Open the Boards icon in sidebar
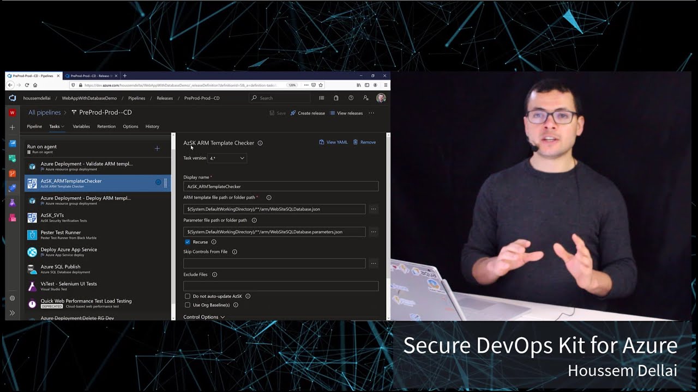Image resolution: width=698 pixels, height=392 pixels. pos(13,158)
